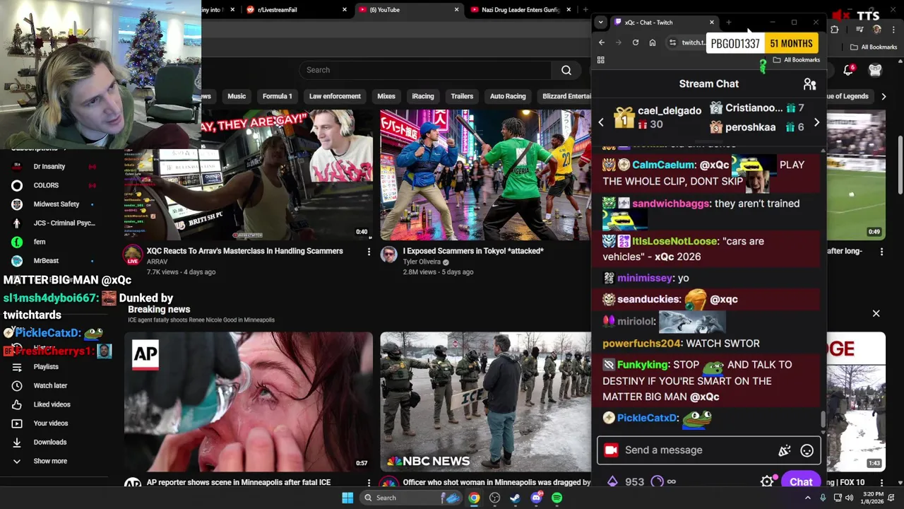Select the Formula 1 category chip

(x=277, y=96)
